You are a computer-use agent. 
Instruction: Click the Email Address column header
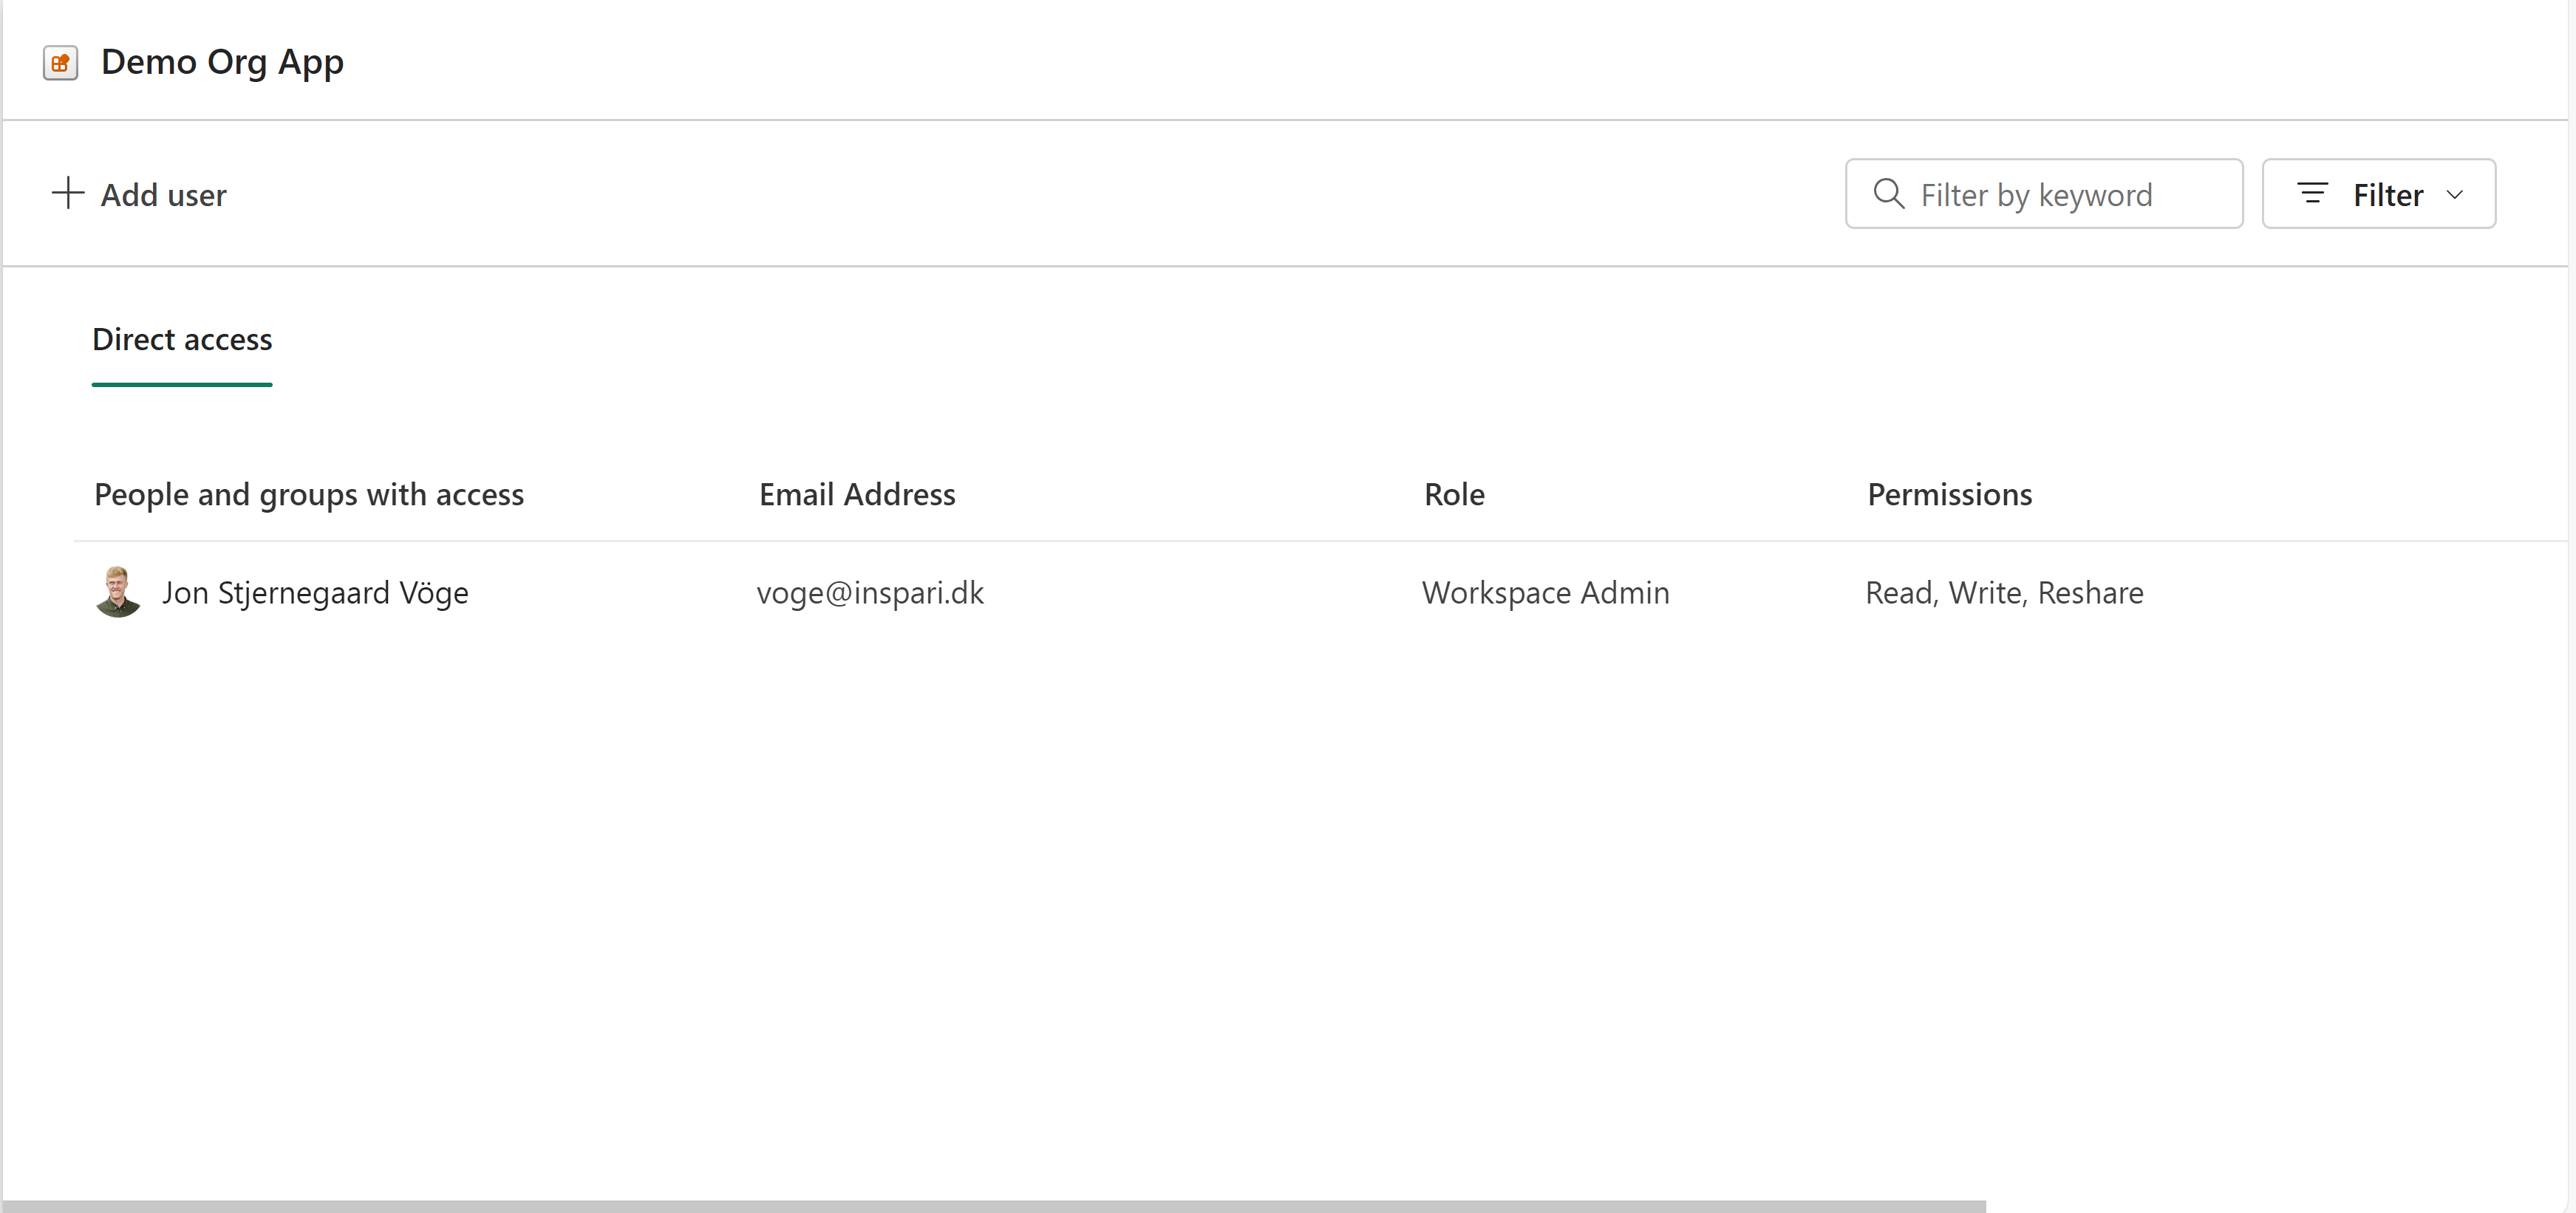(857, 495)
